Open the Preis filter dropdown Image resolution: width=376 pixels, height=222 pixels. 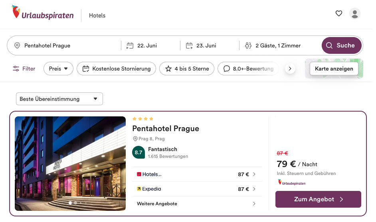[58, 69]
